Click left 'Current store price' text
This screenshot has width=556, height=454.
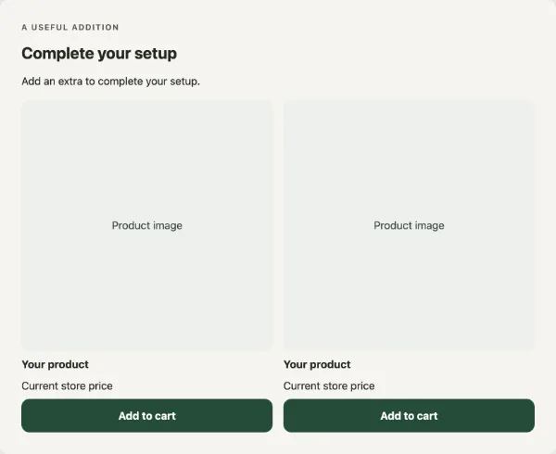[67, 386]
